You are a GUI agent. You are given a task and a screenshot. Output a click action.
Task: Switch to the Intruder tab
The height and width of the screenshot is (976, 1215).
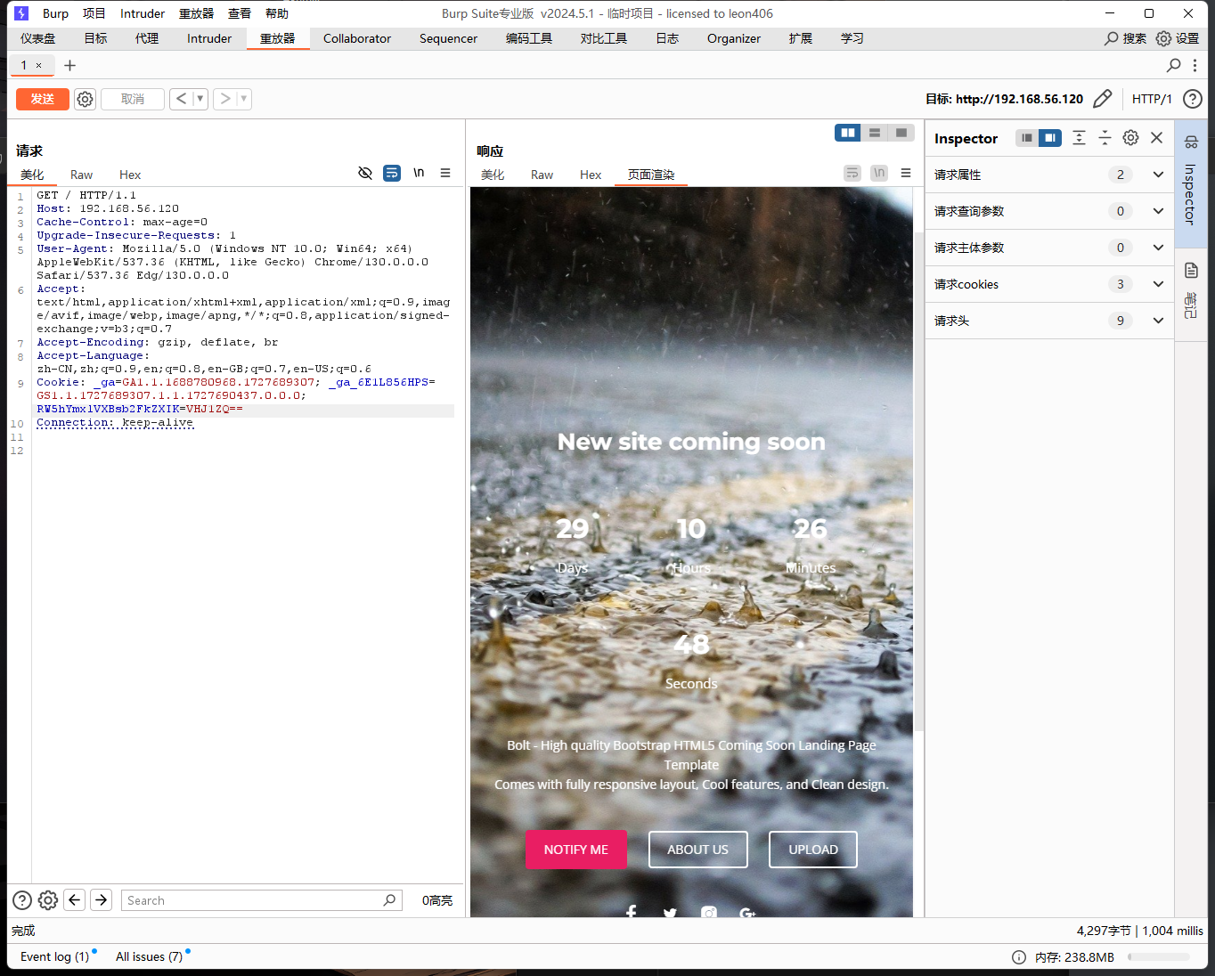(209, 38)
